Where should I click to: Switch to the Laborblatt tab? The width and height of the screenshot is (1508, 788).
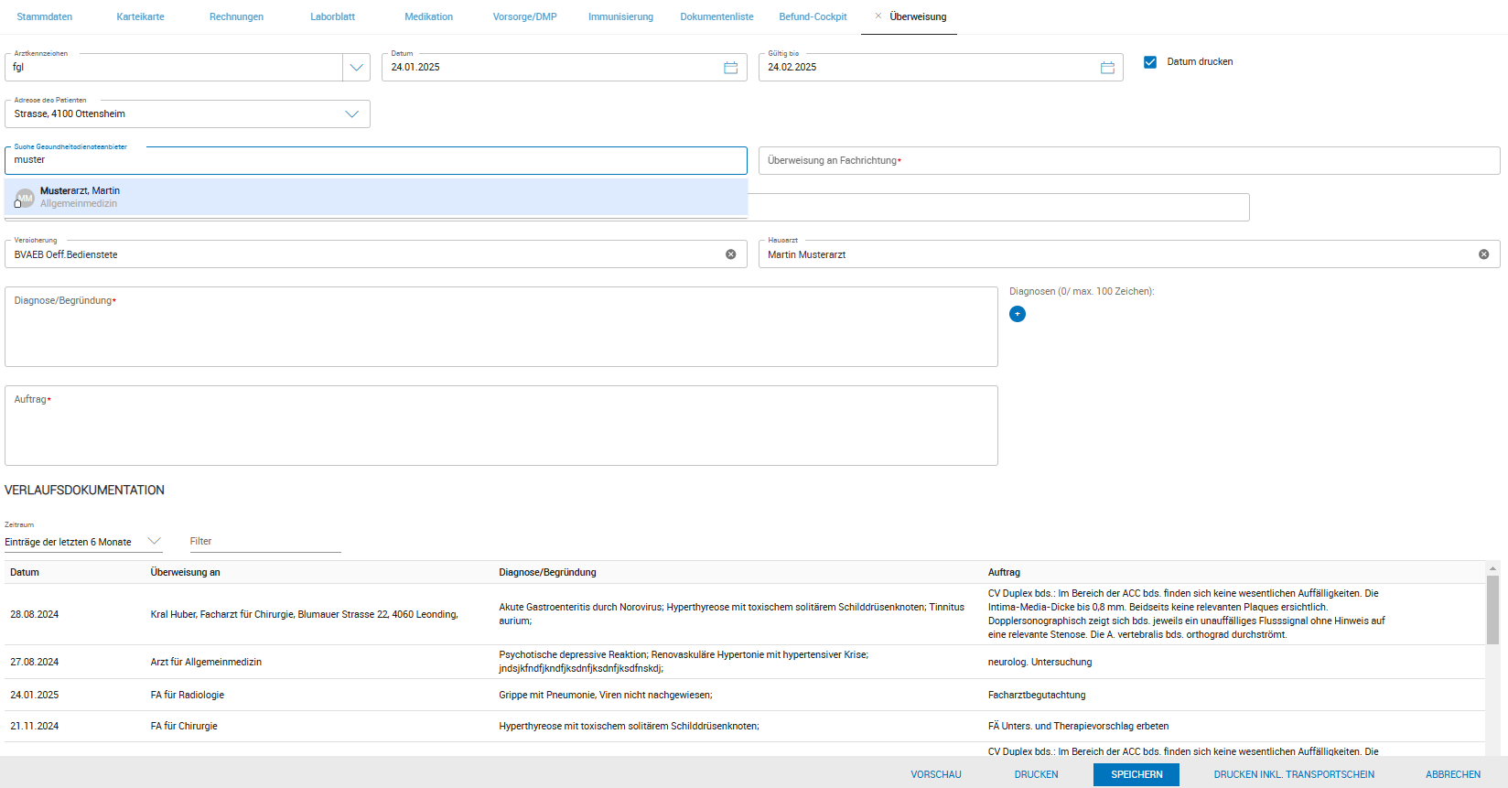(x=332, y=16)
